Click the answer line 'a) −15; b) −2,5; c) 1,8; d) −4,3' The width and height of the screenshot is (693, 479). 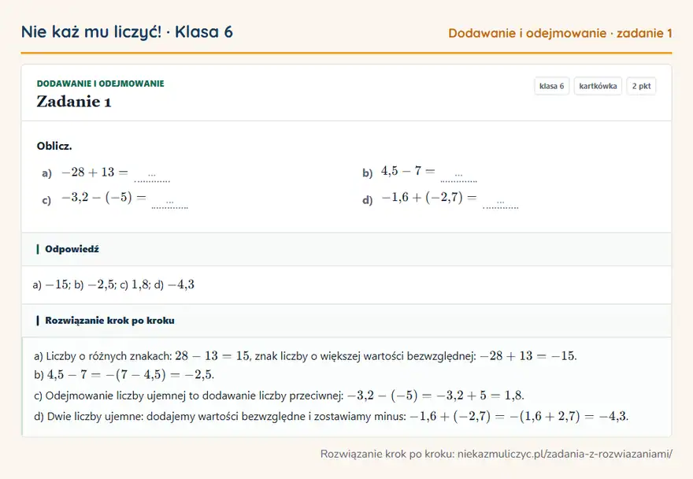point(113,284)
